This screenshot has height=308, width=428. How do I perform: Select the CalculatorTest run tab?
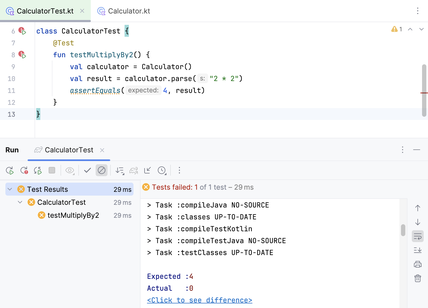tap(69, 150)
